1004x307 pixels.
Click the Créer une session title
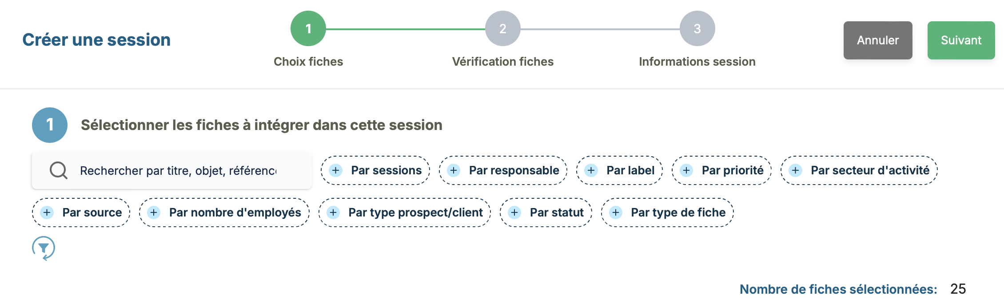click(x=96, y=40)
